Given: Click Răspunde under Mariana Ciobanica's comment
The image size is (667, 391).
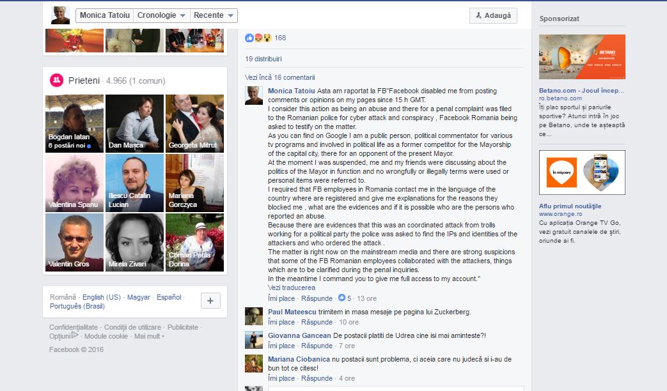Looking at the screenshot, I should (x=317, y=378).
